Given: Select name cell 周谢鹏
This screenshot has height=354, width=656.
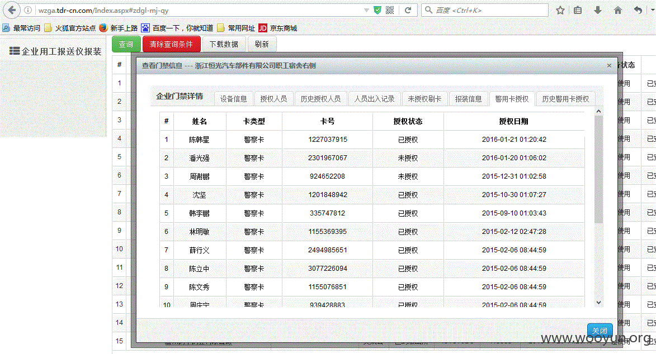Looking at the screenshot, I should coord(200,176).
